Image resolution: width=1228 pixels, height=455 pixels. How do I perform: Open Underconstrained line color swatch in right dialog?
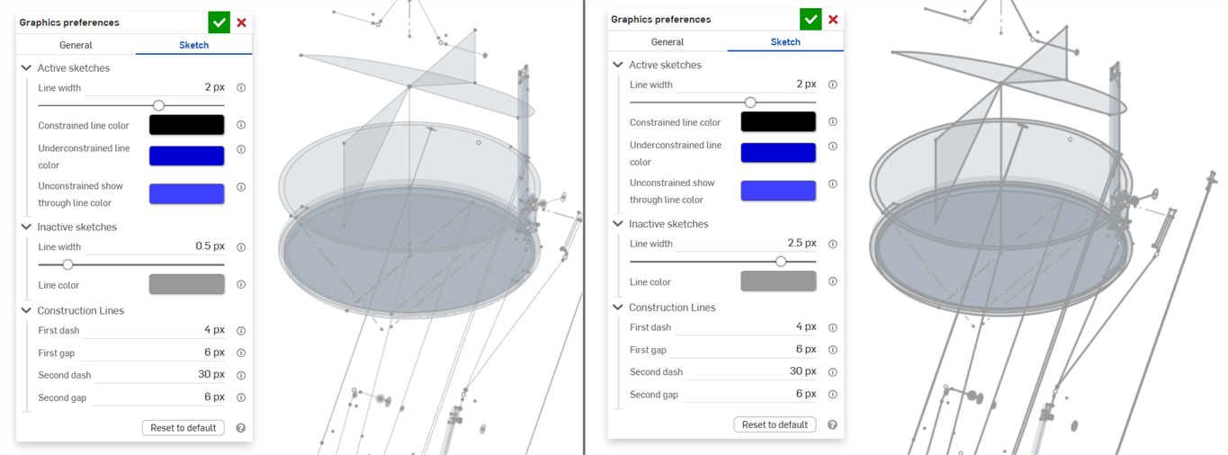pos(778,152)
